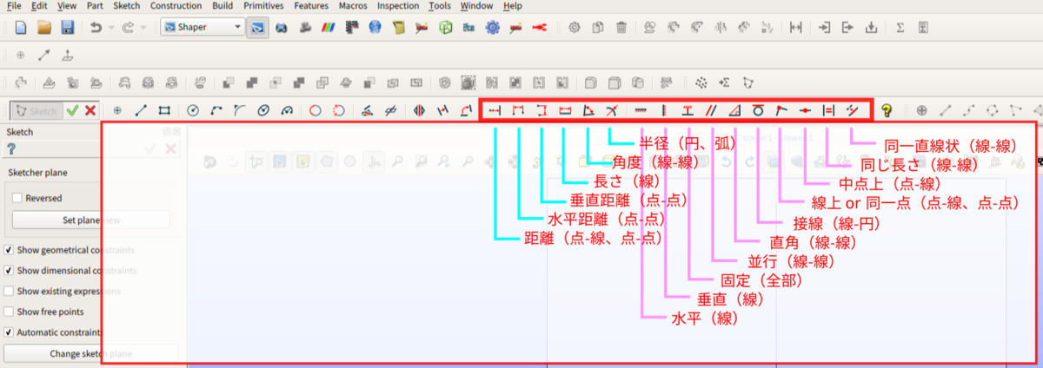This screenshot has height=368, width=1043.
Task: Enable Show free points checkbox
Action: (9, 312)
